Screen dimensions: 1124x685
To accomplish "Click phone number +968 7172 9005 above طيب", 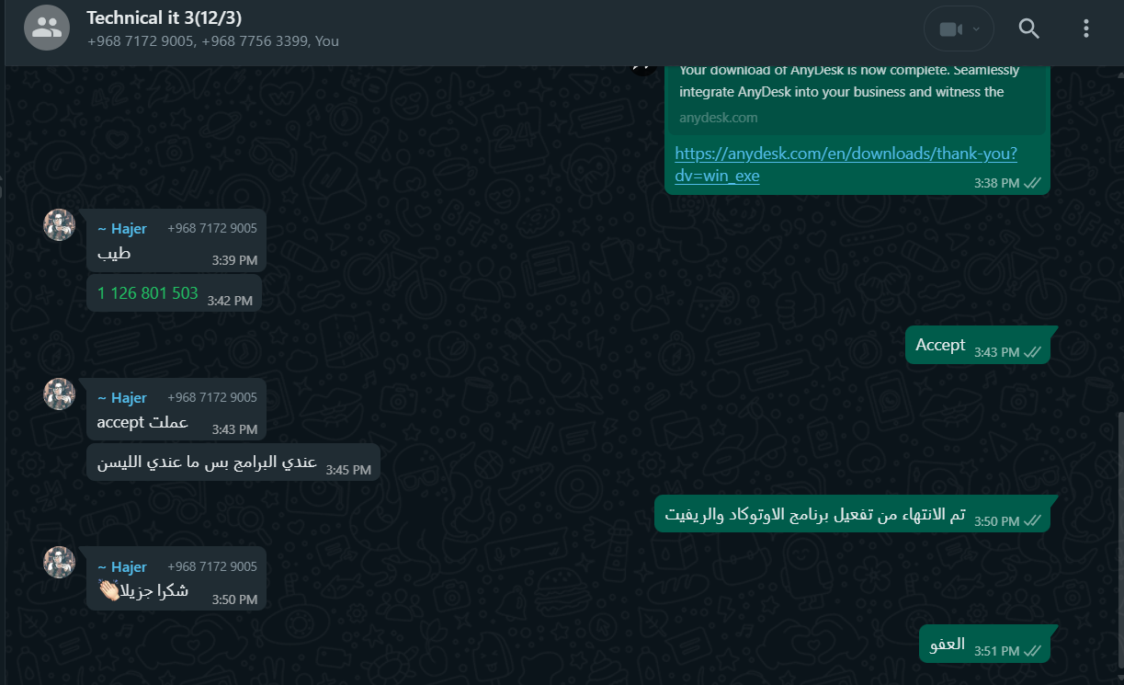I will tap(212, 228).
